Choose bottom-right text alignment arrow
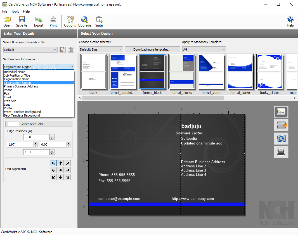Viewport: 298px width, 235px height. tap(68, 177)
